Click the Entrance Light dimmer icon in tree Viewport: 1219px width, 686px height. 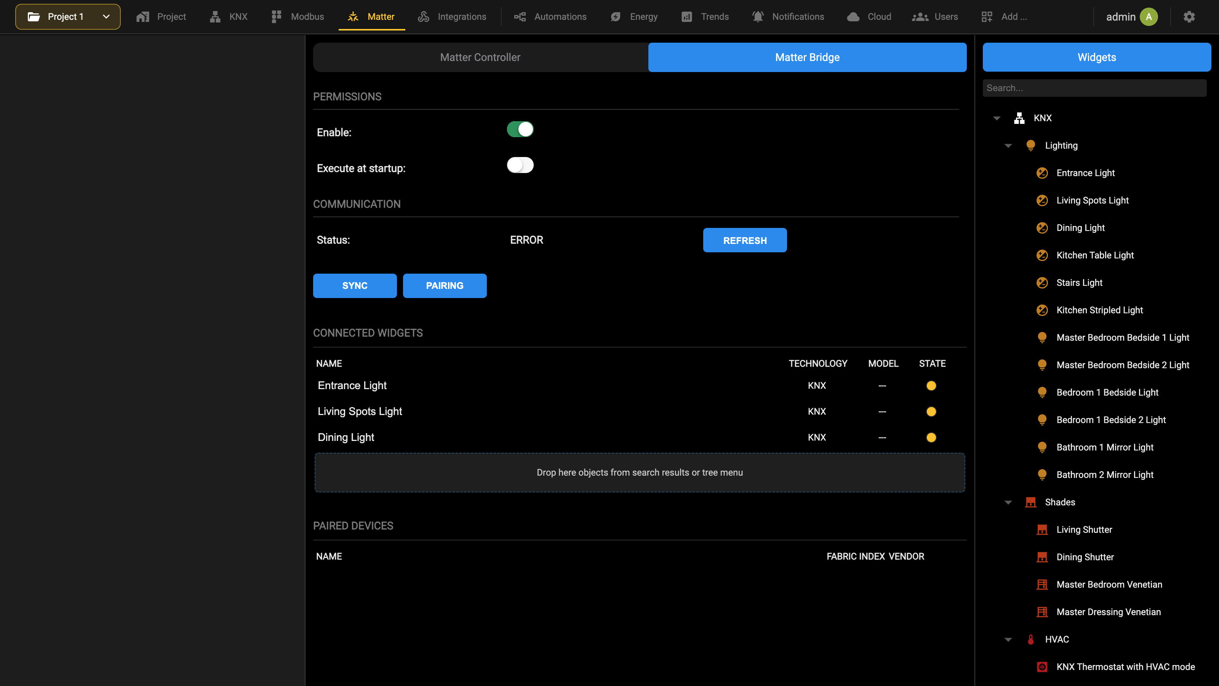coord(1042,173)
